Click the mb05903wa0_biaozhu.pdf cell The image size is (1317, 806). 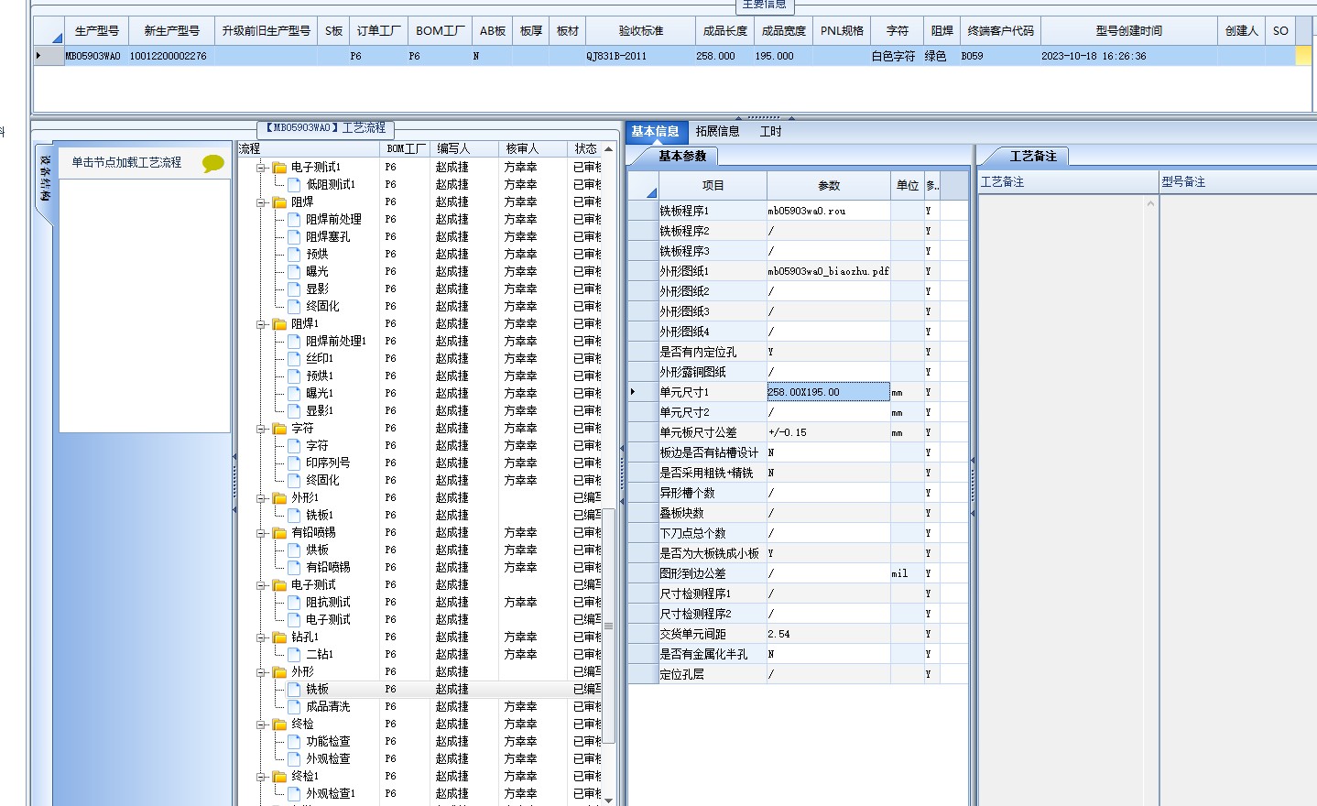click(x=828, y=271)
